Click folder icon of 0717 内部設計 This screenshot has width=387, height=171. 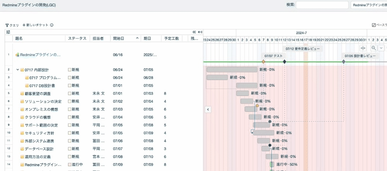[x=22, y=70]
